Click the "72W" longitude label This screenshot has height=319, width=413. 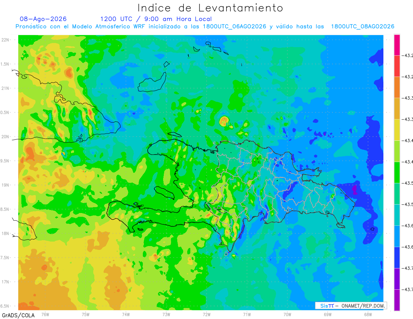click(x=206, y=314)
